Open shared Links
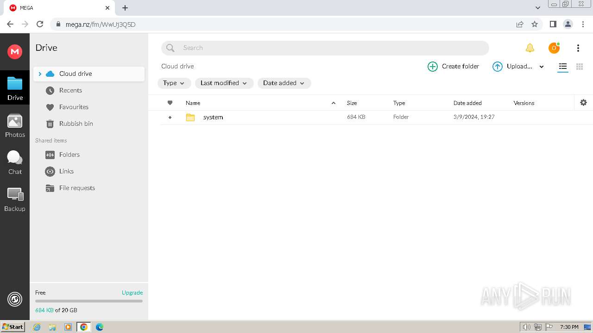The image size is (593, 333). pyautogui.click(x=66, y=171)
